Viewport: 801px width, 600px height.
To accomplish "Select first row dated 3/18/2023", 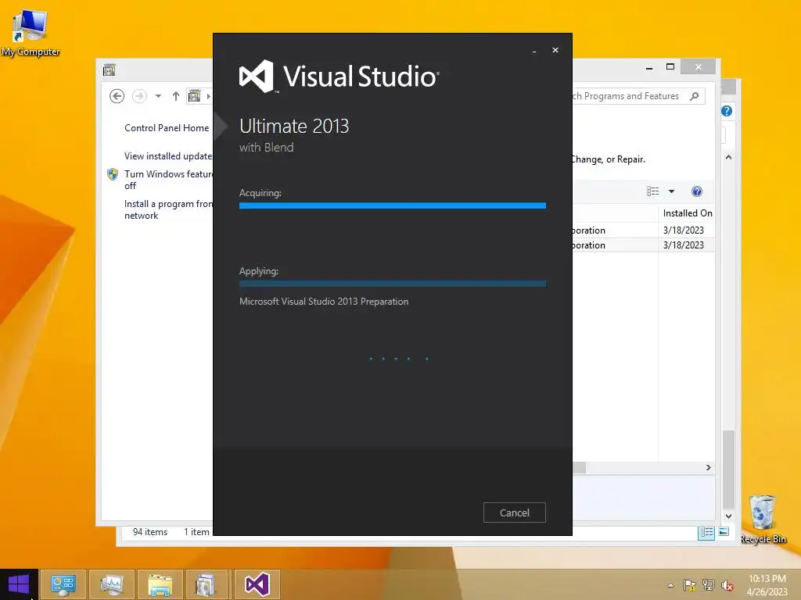I will (x=643, y=230).
